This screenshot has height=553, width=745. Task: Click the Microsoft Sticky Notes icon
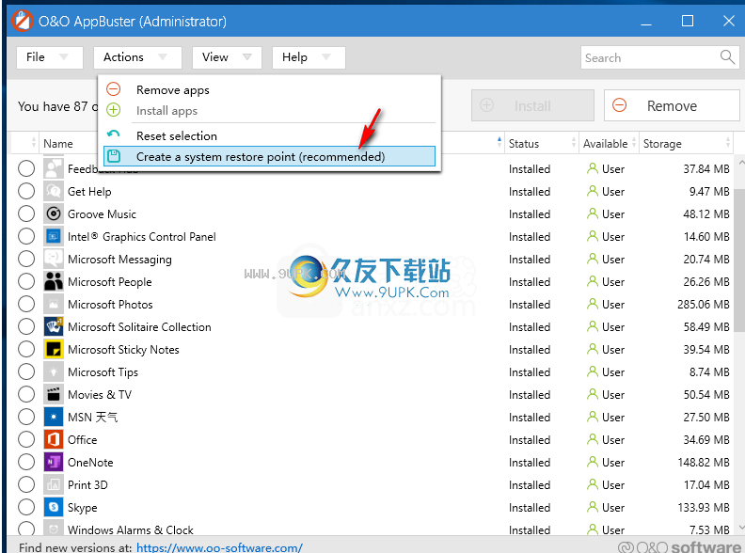point(54,349)
